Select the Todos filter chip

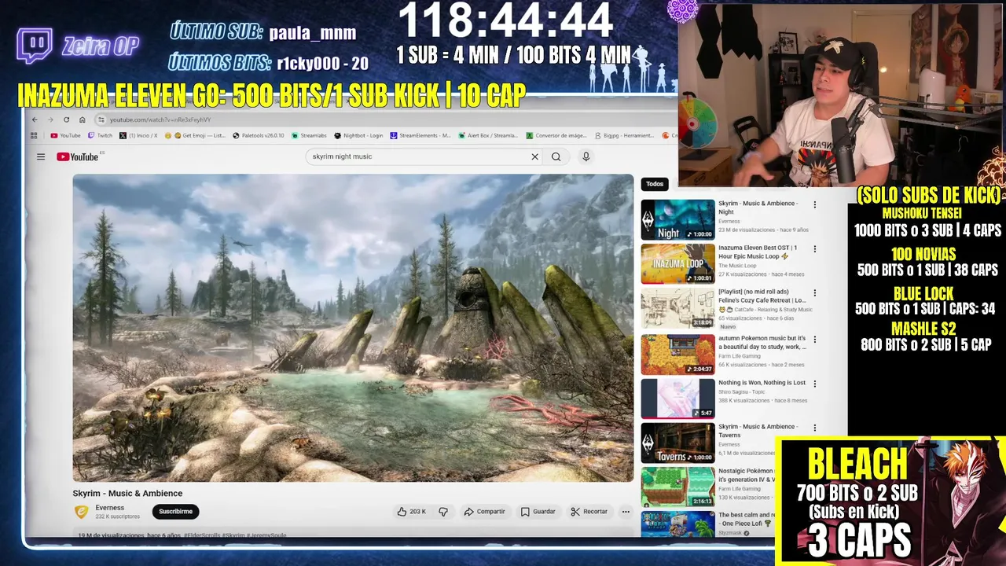click(x=655, y=184)
